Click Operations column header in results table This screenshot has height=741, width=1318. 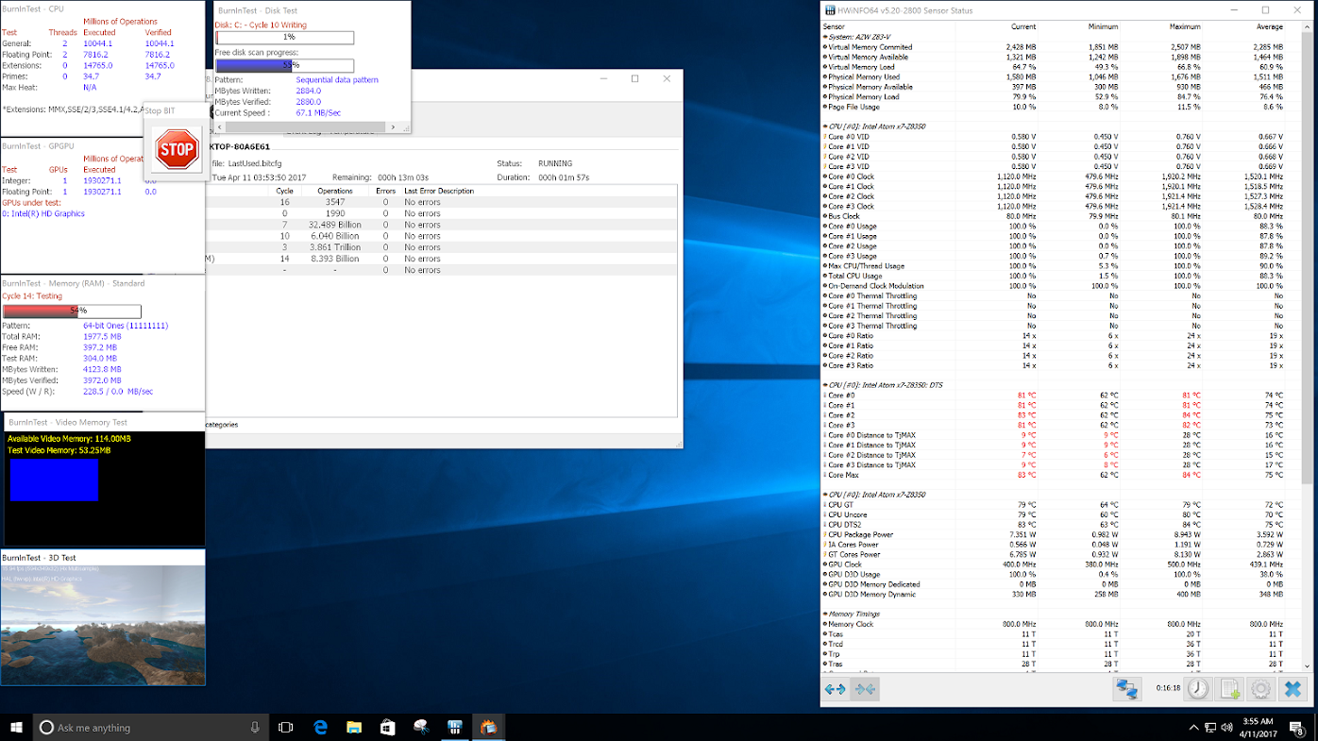(x=335, y=191)
